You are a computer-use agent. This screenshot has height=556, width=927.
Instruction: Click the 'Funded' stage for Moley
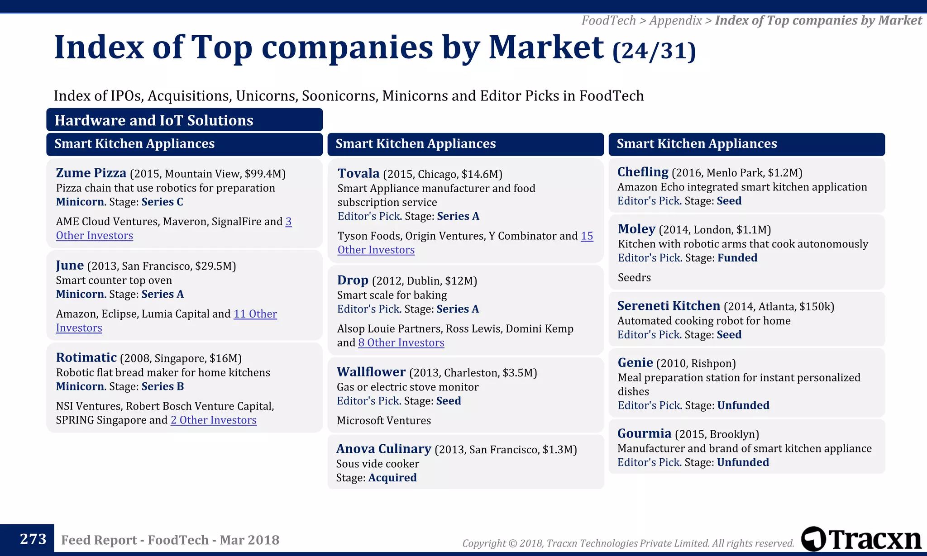(x=737, y=258)
